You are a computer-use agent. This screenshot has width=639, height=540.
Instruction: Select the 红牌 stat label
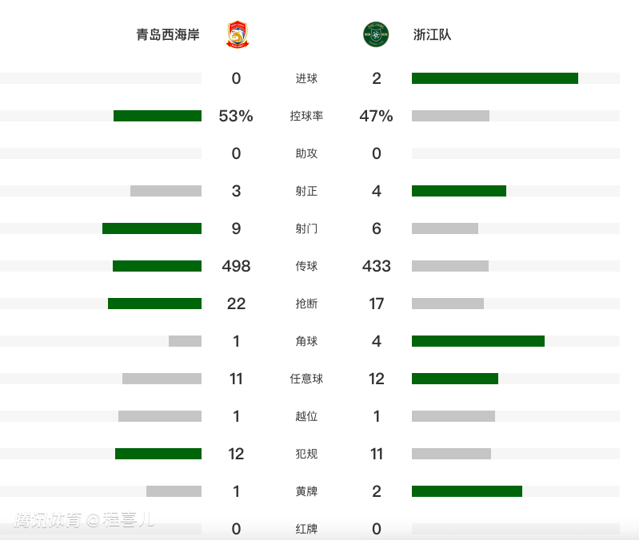click(x=306, y=529)
